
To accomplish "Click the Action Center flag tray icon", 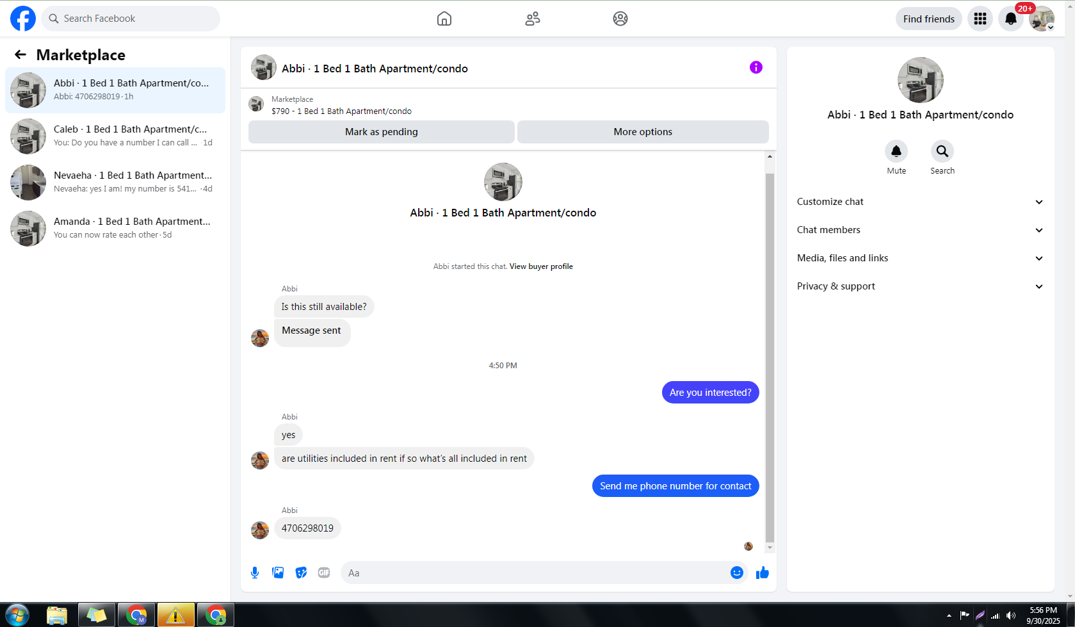I will tap(964, 615).
